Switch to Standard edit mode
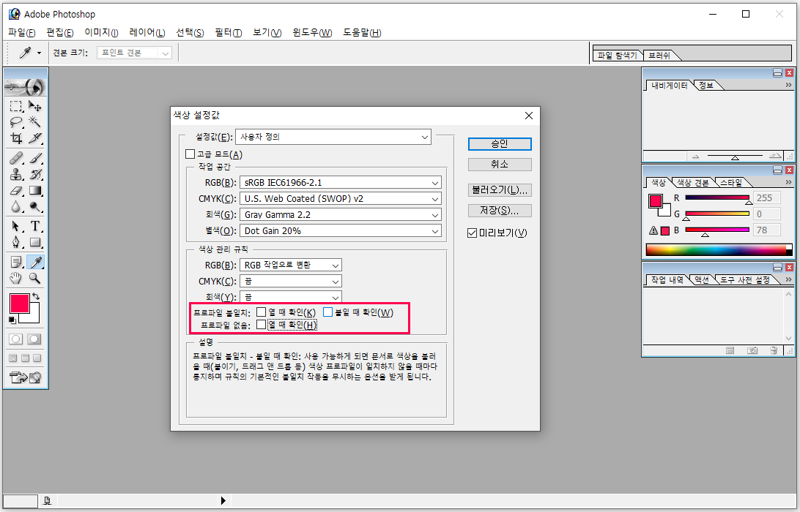The image size is (800, 512). coord(16,339)
